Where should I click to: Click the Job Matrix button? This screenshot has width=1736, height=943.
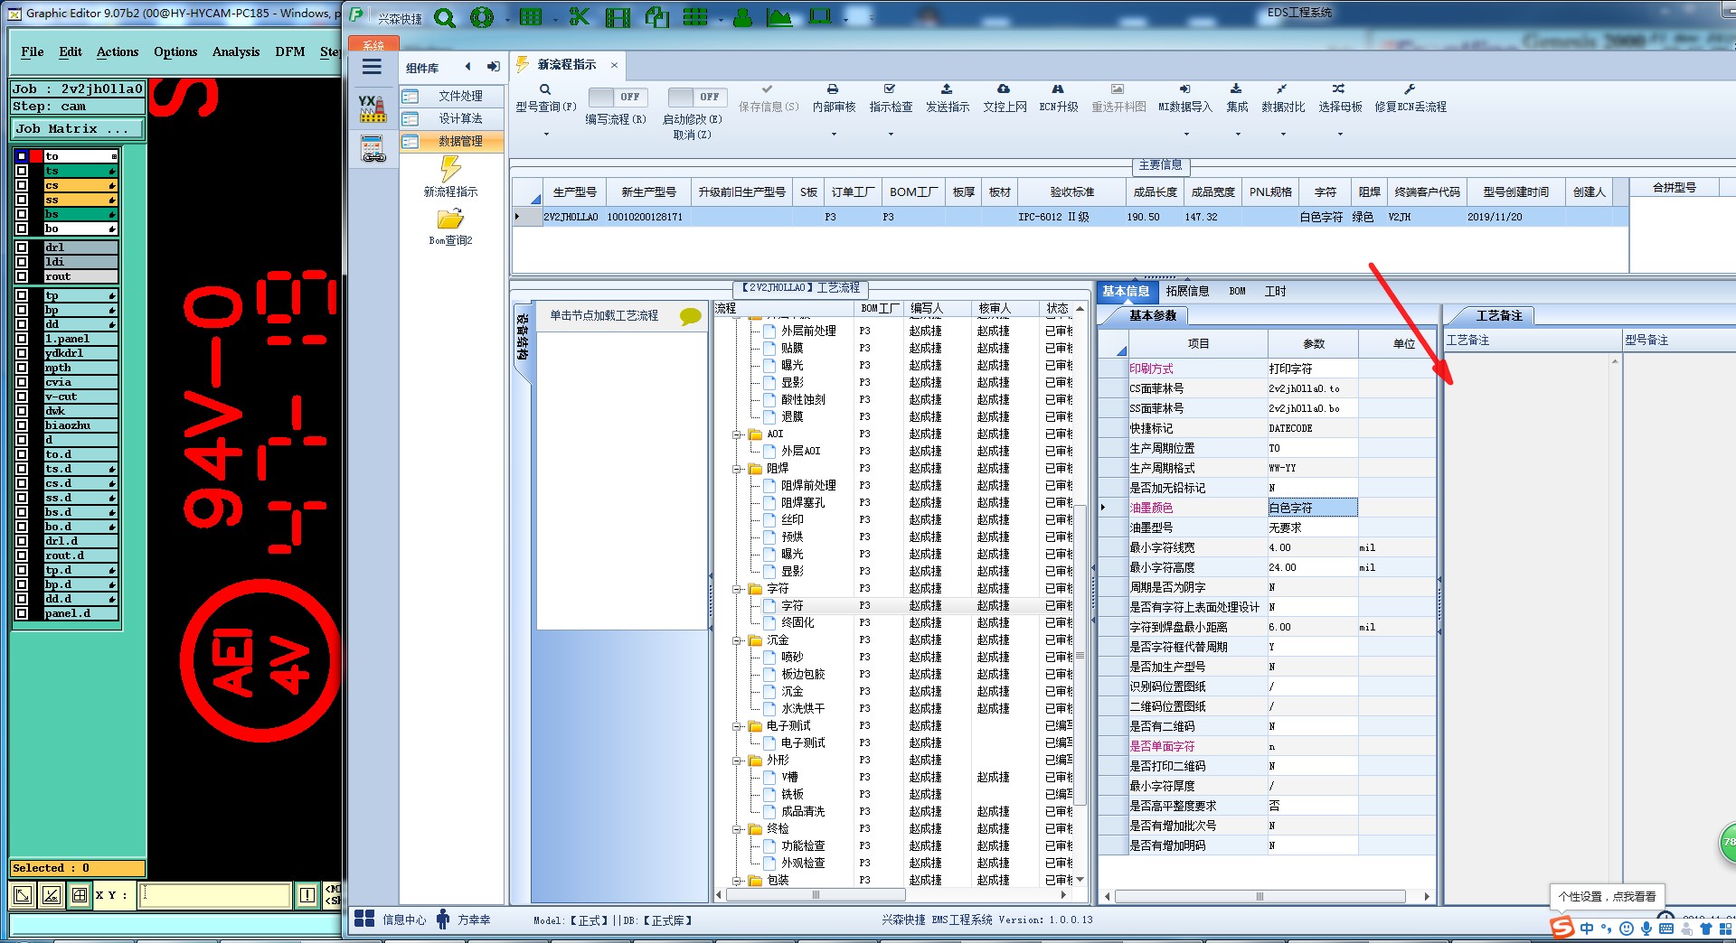(78, 129)
